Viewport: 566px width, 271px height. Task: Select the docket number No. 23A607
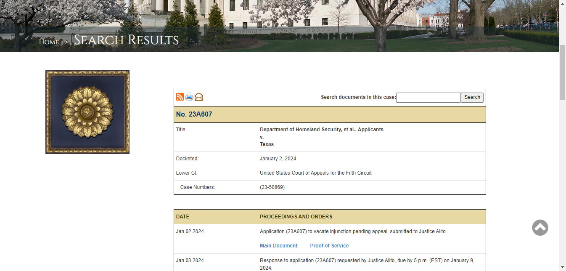pos(194,114)
